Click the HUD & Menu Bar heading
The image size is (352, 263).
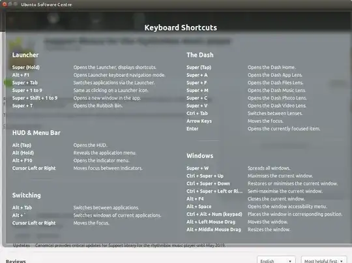tap(37, 132)
